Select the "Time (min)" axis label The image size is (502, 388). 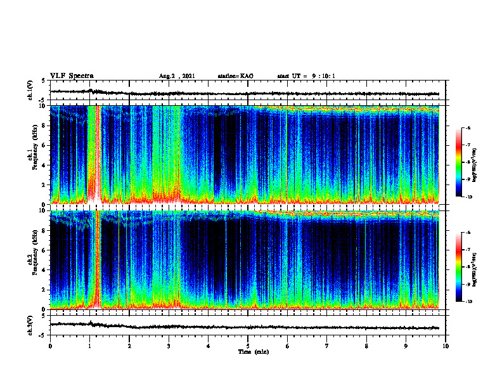coord(254,352)
